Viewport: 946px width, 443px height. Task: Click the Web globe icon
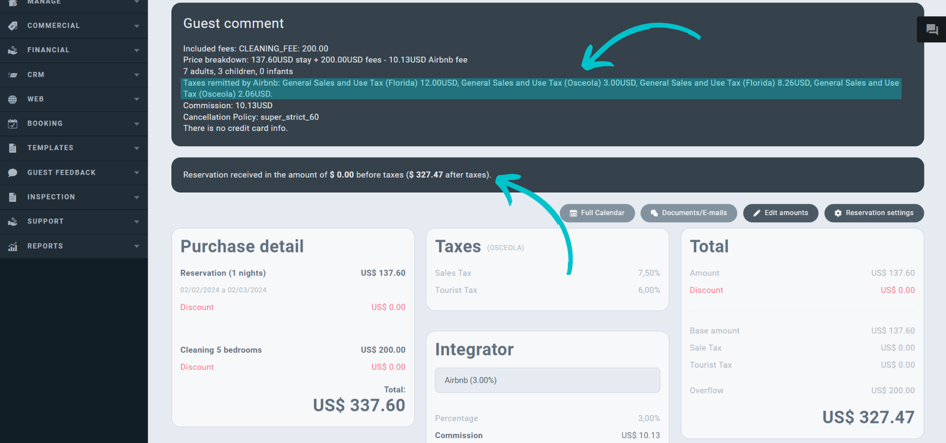[13, 99]
